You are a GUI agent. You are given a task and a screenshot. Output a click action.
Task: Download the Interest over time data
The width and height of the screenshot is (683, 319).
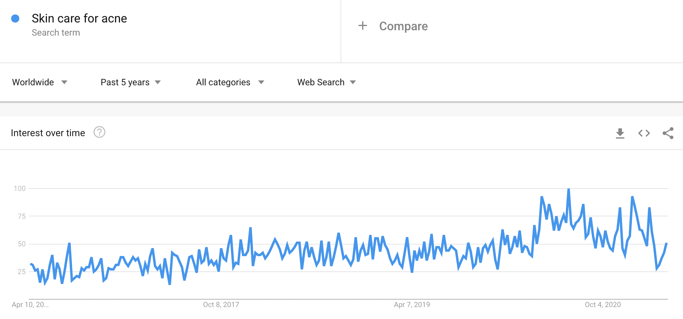pyautogui.click(x=620, y=133)
